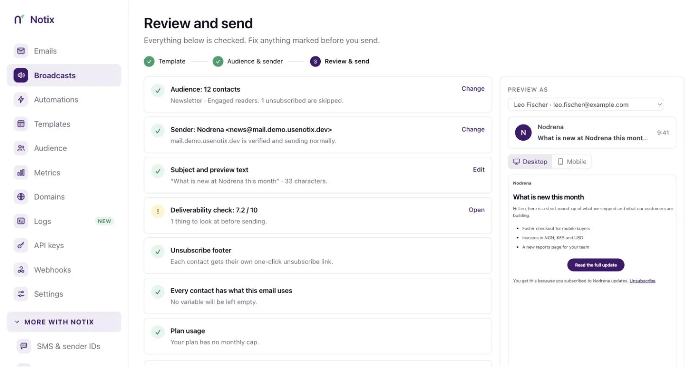Click the Webhooks icon in sidebar
The image size is (700, 367).
tap(21, 269)
